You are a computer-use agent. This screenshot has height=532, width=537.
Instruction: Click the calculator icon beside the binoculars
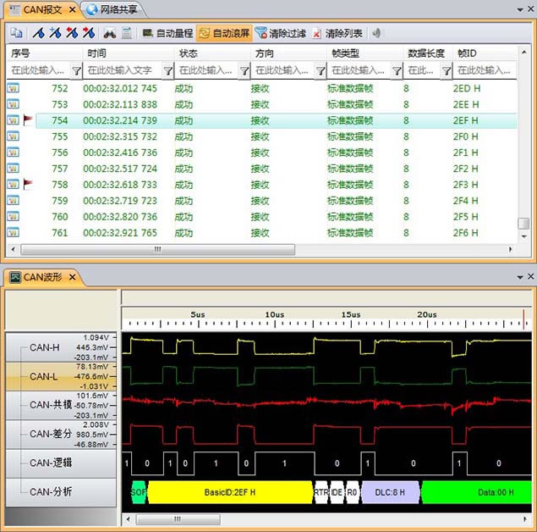pos(127,34)
